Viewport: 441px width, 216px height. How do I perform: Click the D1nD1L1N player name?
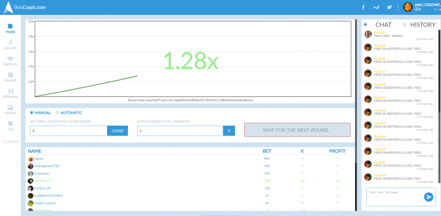coord(42,188)
